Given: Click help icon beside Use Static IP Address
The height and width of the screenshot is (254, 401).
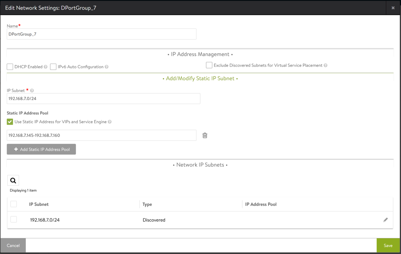Looking at the screenshot, I should pyautogui.click(x=110, y=122).
